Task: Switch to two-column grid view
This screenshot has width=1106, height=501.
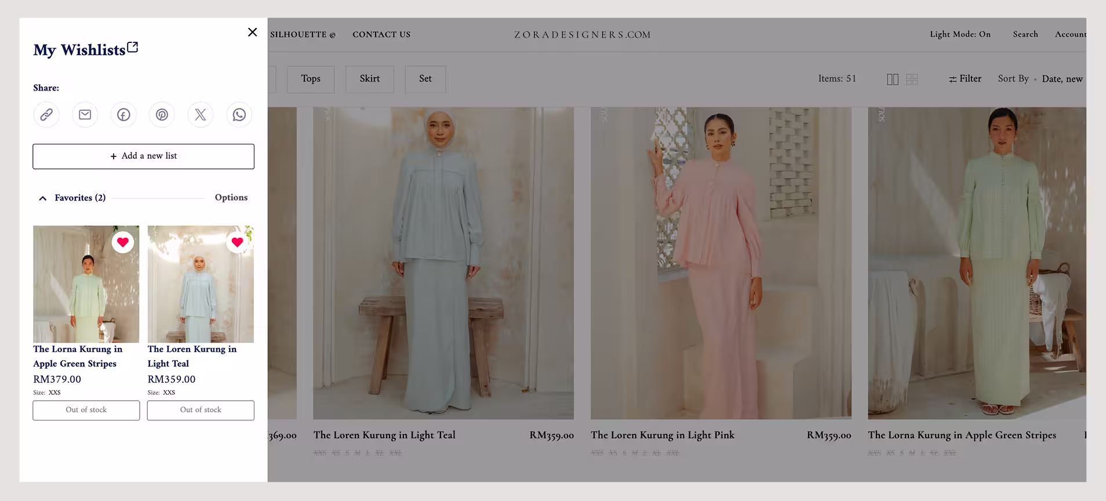Action: 893,79
